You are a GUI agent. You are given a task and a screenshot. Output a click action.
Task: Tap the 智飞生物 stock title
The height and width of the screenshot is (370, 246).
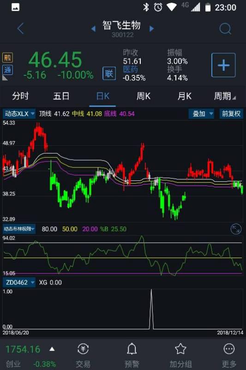[121, 25]
